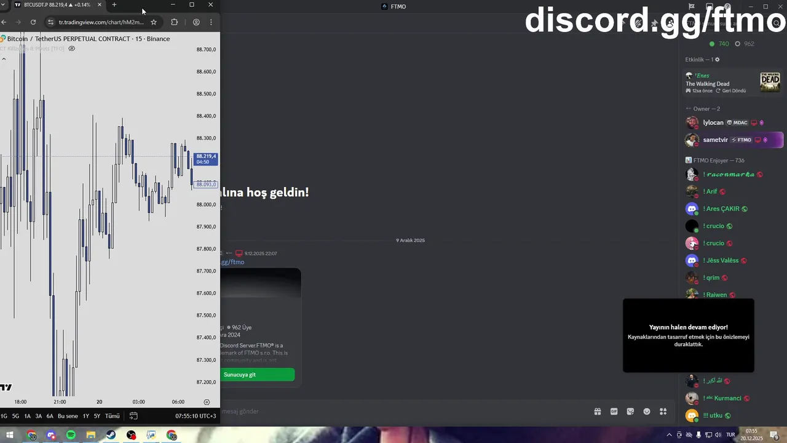Viewport: 787px width, 443px height.
Task: Select Tümü time range on chart
Action: [x=112, y=417]
